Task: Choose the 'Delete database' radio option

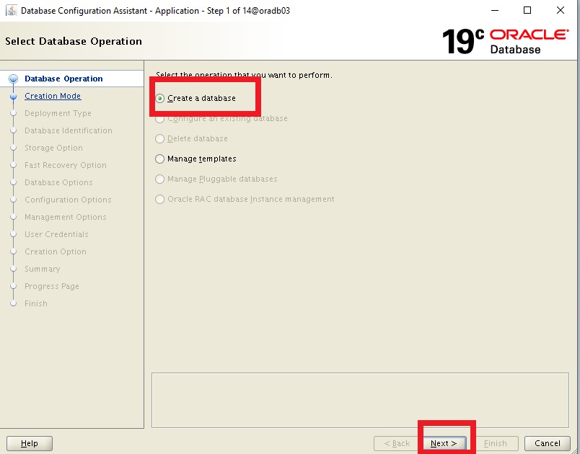Action: [x=159, y=138]
